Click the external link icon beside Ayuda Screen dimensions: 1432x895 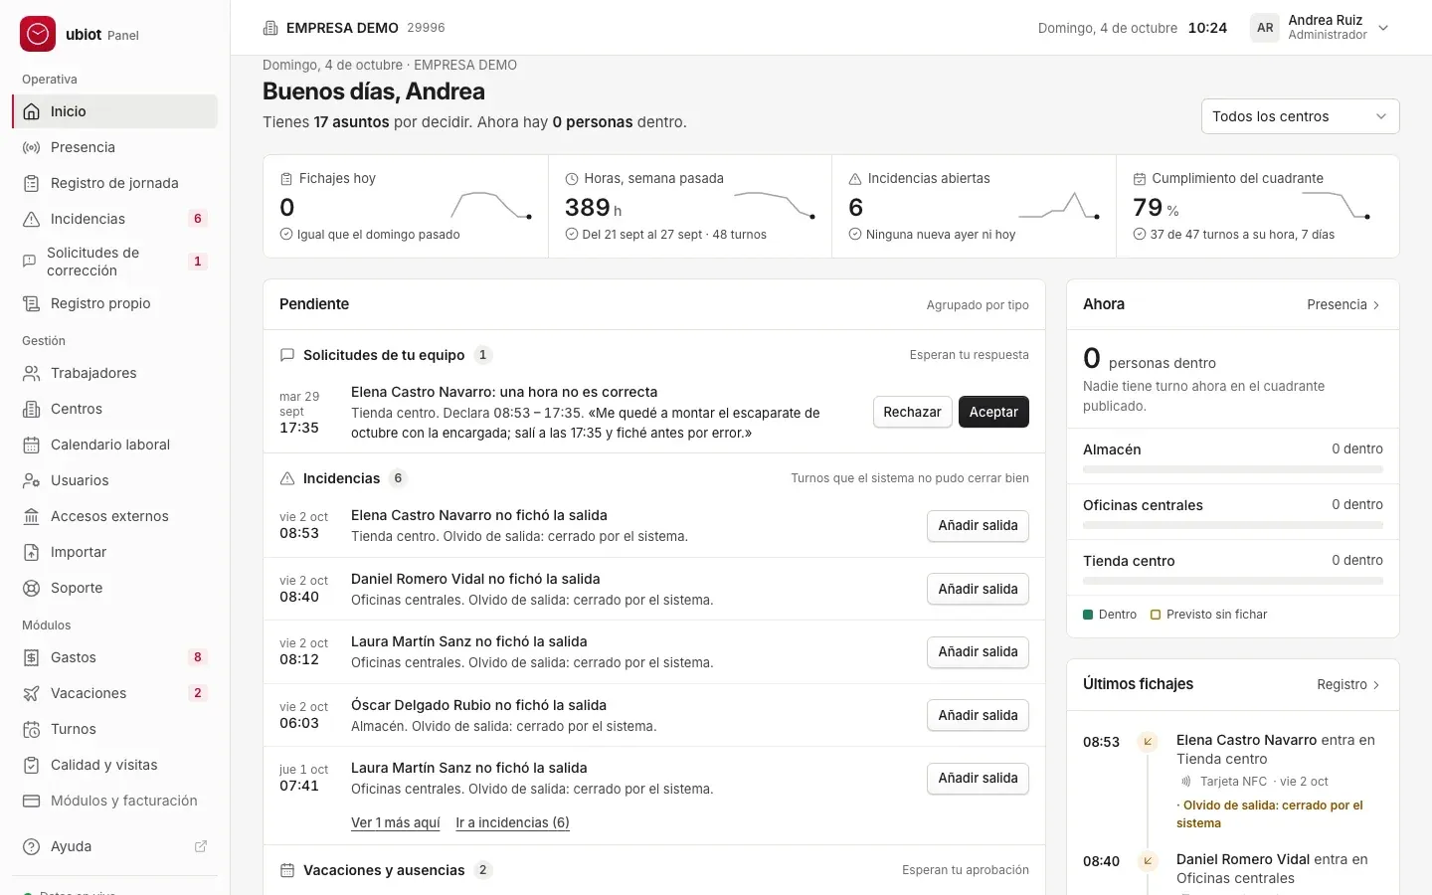pyautogui.click(x=201, y=846)
